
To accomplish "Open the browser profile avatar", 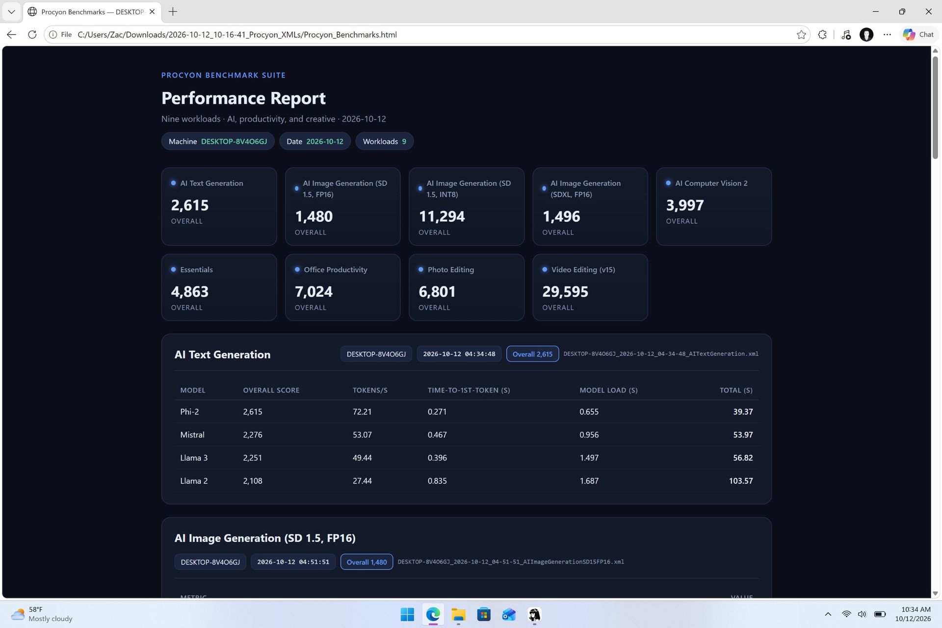I will (866, 34).
